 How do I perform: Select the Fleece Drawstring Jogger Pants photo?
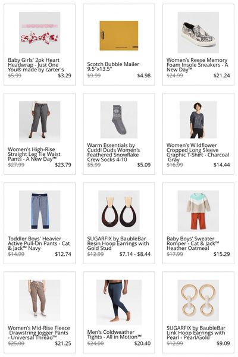pos(40,300)
